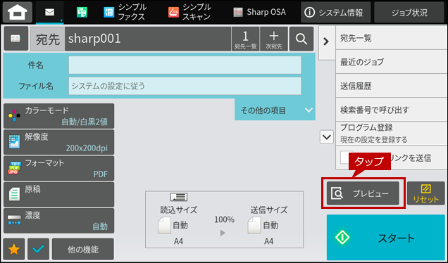This screenshot has width=448, height=263.
Task: Add next destination with 次宛先 plus
Action: [x=274, y=39]
